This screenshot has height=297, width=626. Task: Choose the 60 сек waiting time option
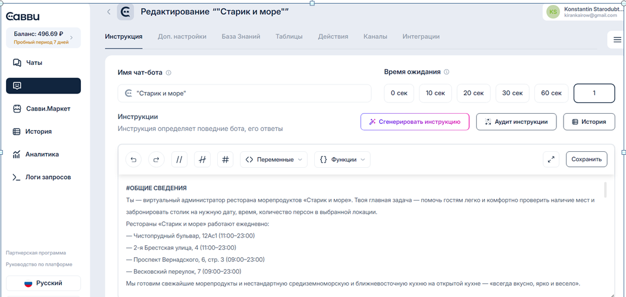(550, 93)
